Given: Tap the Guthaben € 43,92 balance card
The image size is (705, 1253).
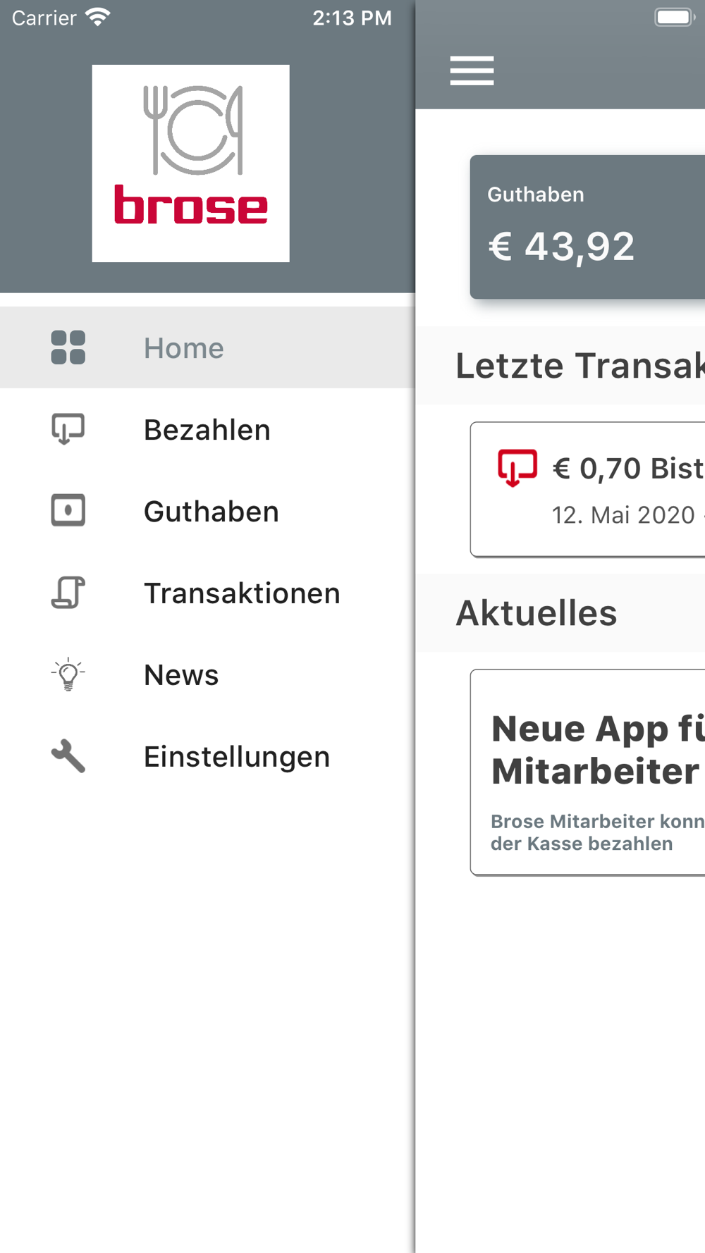Looking at the screenshot, I should [x=588, y=227].
